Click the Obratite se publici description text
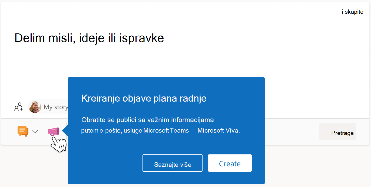The image size is (371, 187). [161, 125]
